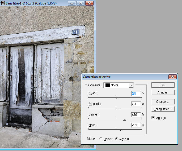Click the Noir slider handle

click(121, 130)
